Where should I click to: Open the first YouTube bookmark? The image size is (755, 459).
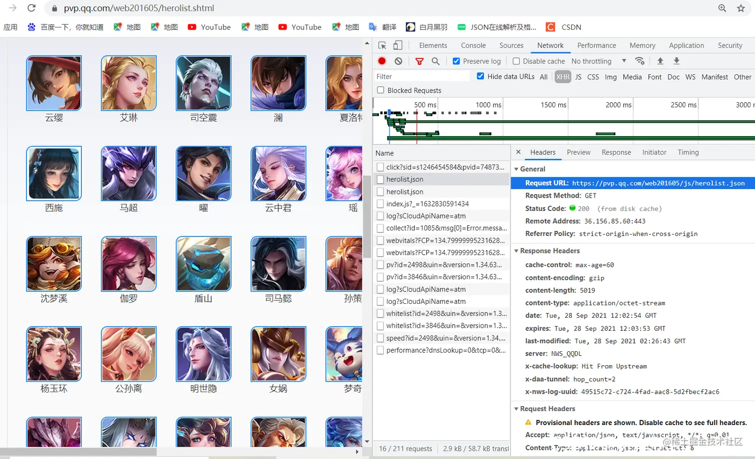[x=209, y=27]
